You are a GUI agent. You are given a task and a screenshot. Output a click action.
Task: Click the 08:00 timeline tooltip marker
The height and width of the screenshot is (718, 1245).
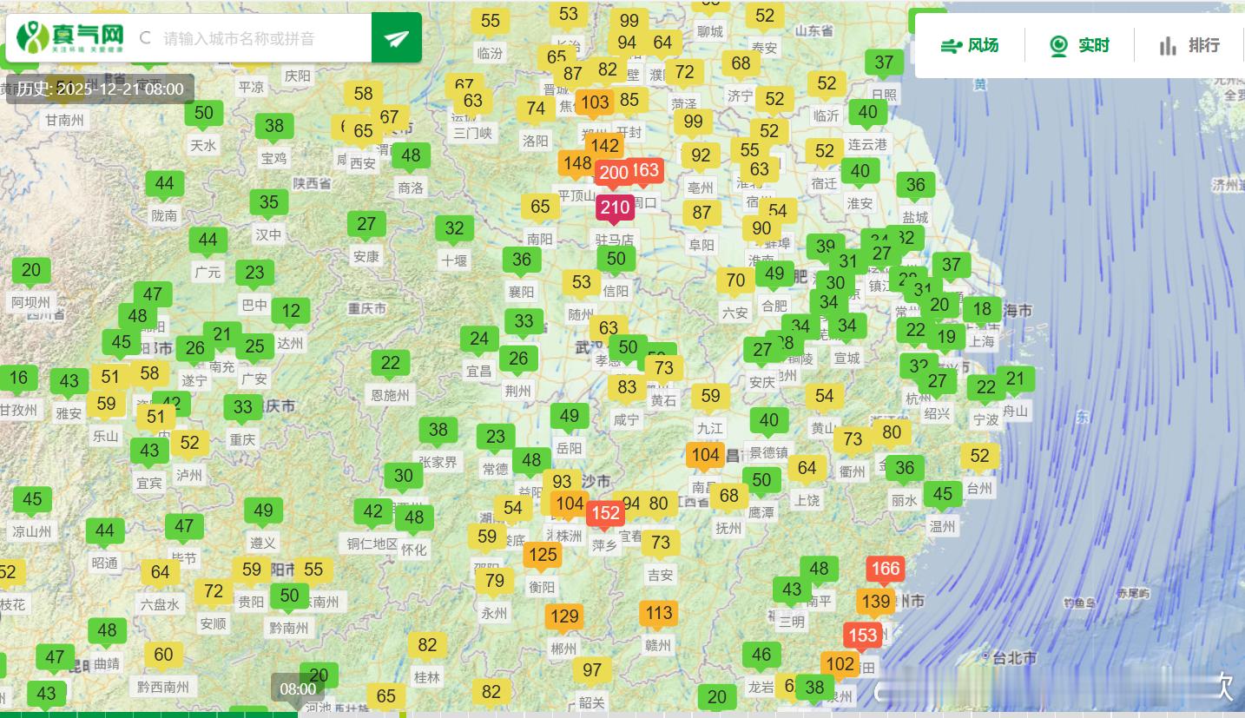pos(298,688)
